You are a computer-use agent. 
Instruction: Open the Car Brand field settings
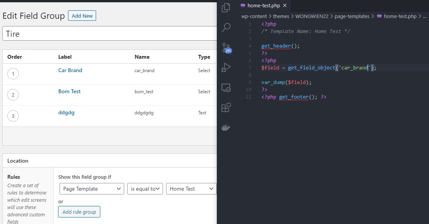tap(70, 70)
